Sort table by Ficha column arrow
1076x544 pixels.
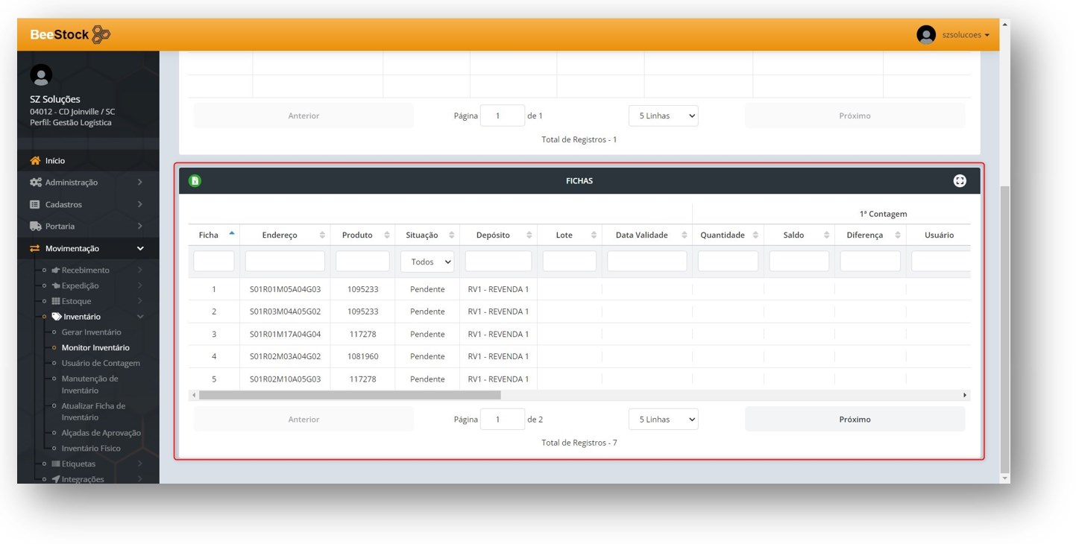pyautogui.click(x=231, y=234)
